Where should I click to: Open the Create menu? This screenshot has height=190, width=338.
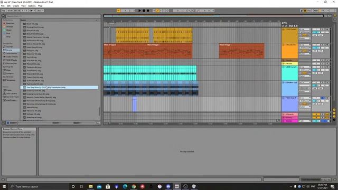16,6
